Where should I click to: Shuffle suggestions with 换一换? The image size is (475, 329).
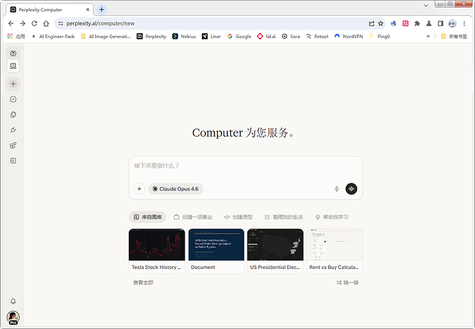point(347,282)
